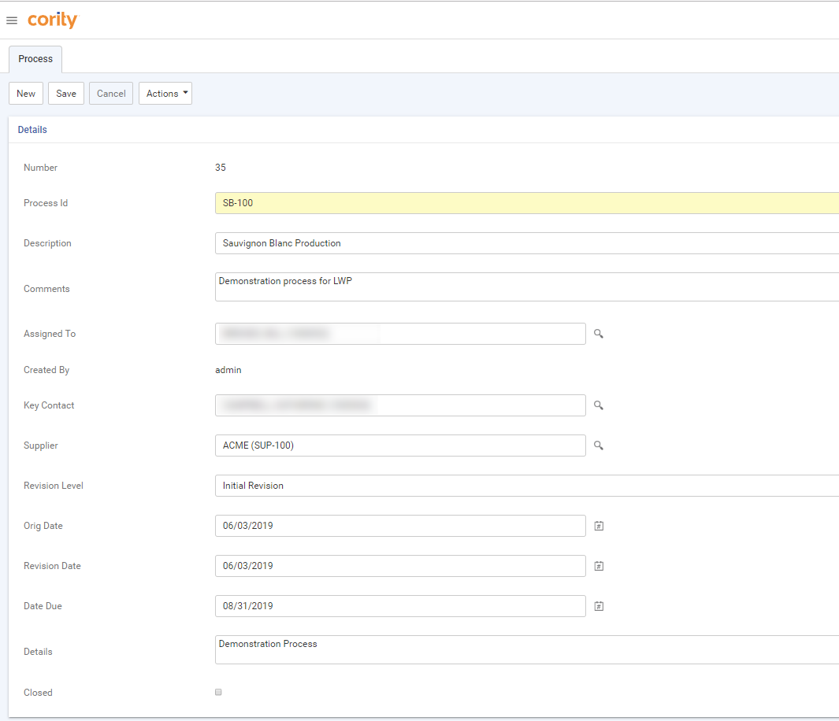Select the Process tab
Screen dimensions: 839x721
tap(35, 59)
